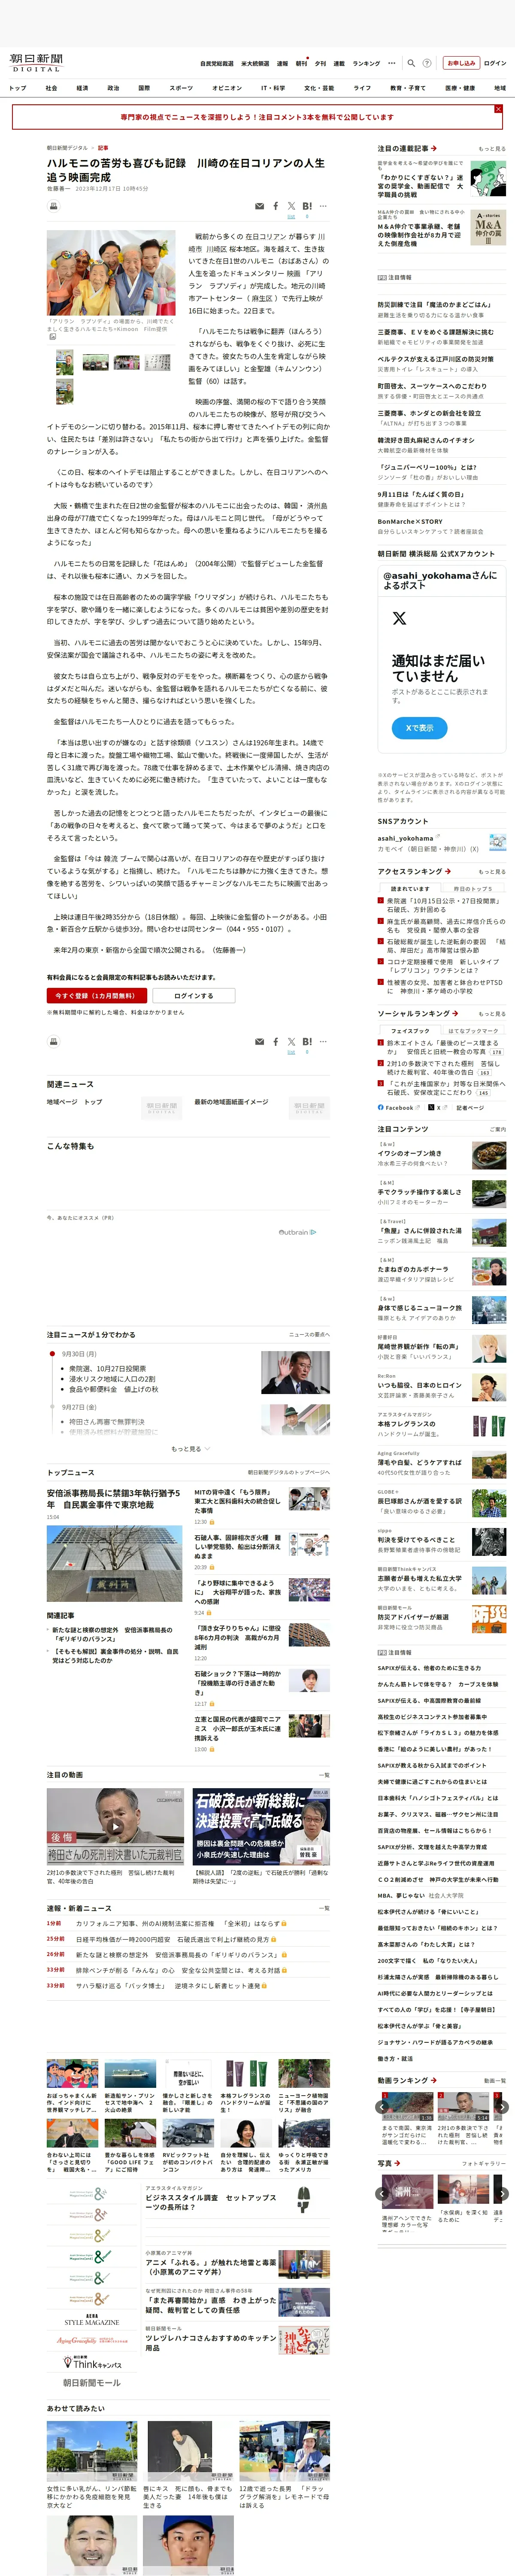Switch to はてなブックマーク social tab
The image size is (515, 2576).
pos(472,1030)
